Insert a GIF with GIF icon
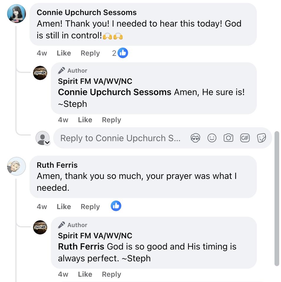This screenshot has height=282, width=281. pyautogui.click(x=245, y=138)
